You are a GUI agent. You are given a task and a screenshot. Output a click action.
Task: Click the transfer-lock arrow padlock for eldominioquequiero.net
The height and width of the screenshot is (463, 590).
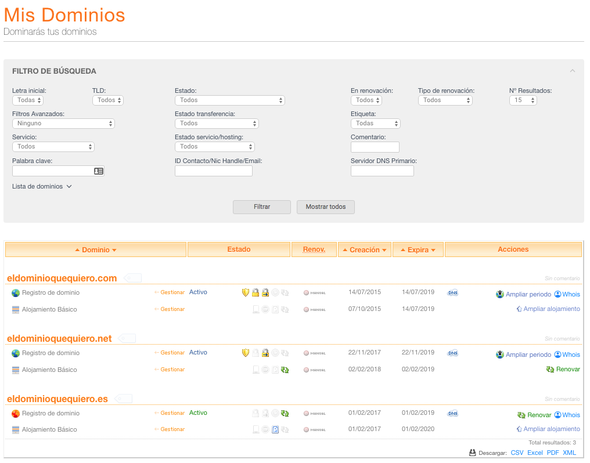point(265,353)
